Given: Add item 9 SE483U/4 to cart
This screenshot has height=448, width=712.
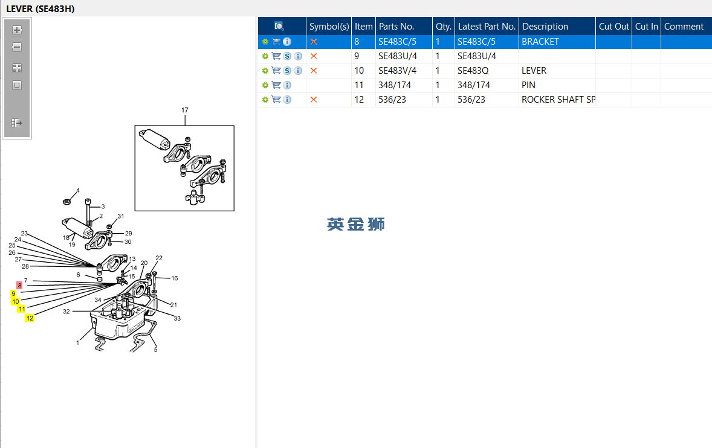Looking at the screenshot, I should [276, 56].
